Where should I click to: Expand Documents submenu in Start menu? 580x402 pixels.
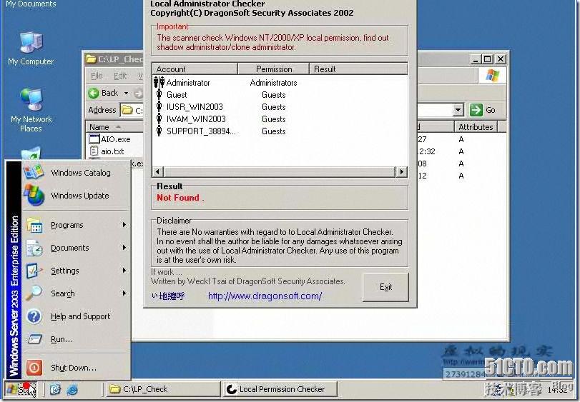pyautogui.click(x=77, y=248)
